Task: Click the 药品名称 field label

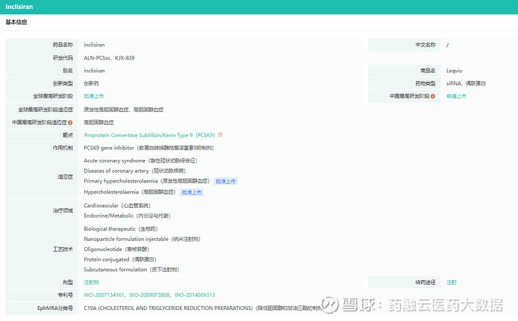Action: [x=63, y=45]
